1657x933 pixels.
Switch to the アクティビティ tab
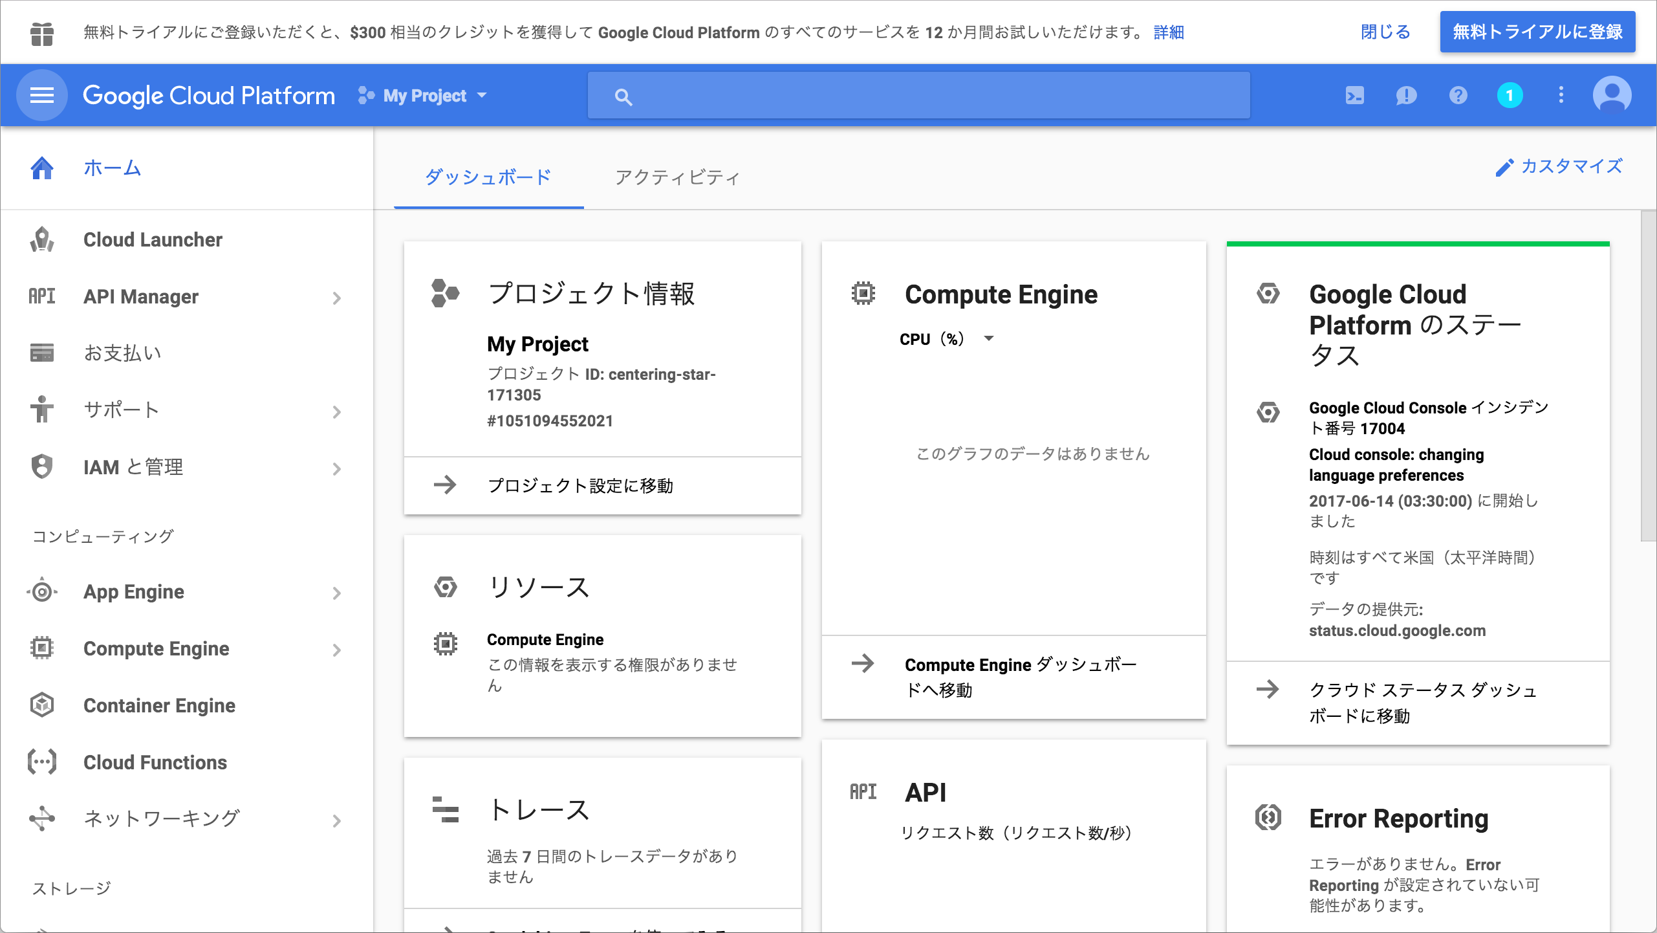tap(678, 177)
